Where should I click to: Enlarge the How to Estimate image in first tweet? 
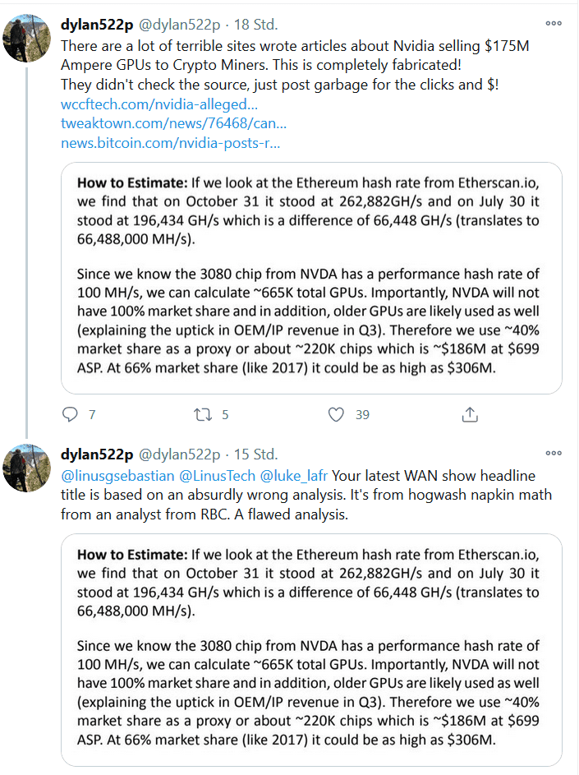(311, 278)
